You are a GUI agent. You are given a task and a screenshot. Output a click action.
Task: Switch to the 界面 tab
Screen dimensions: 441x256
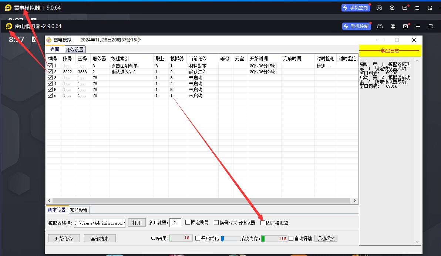pos(54,49)
